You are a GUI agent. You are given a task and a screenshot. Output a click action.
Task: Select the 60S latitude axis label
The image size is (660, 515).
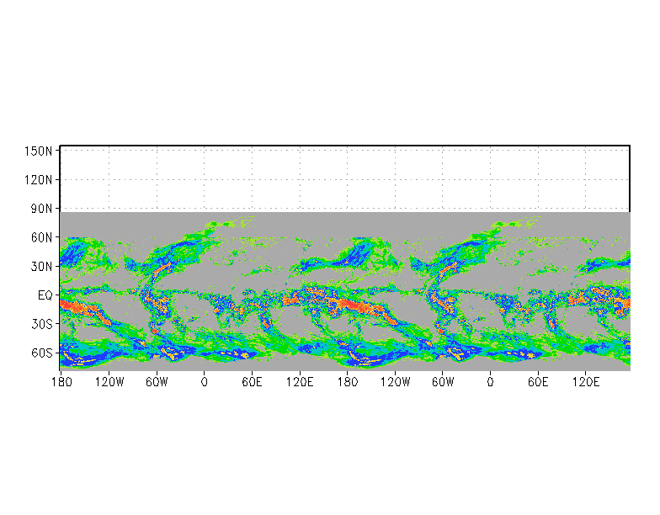pos(41,353)
